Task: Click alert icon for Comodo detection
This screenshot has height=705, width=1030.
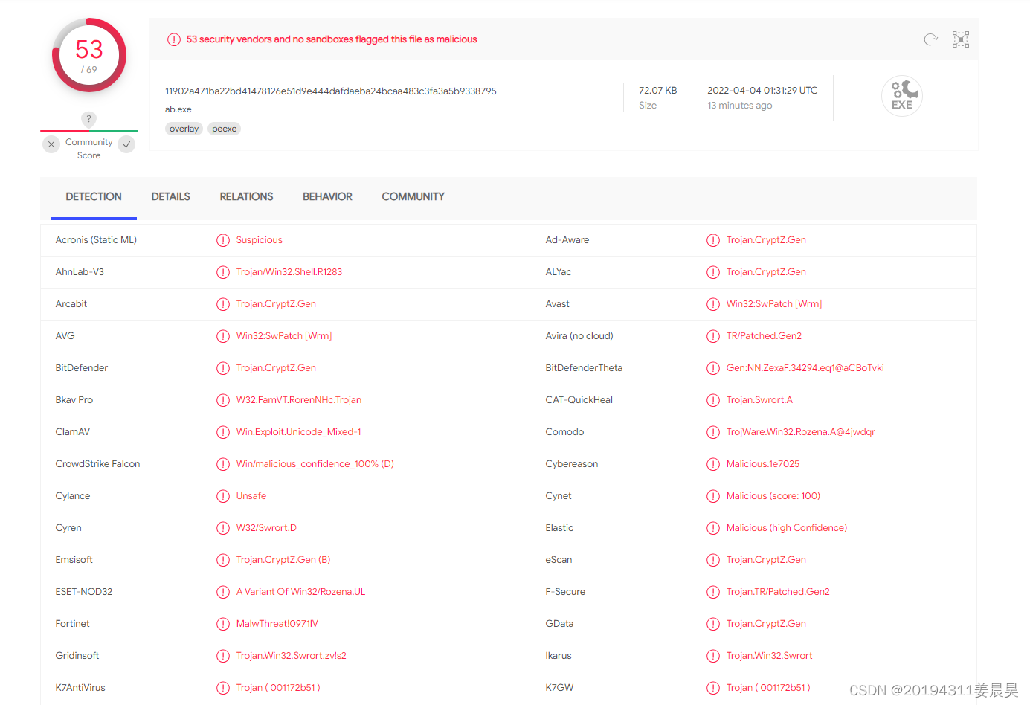Action: pos(713,432)
